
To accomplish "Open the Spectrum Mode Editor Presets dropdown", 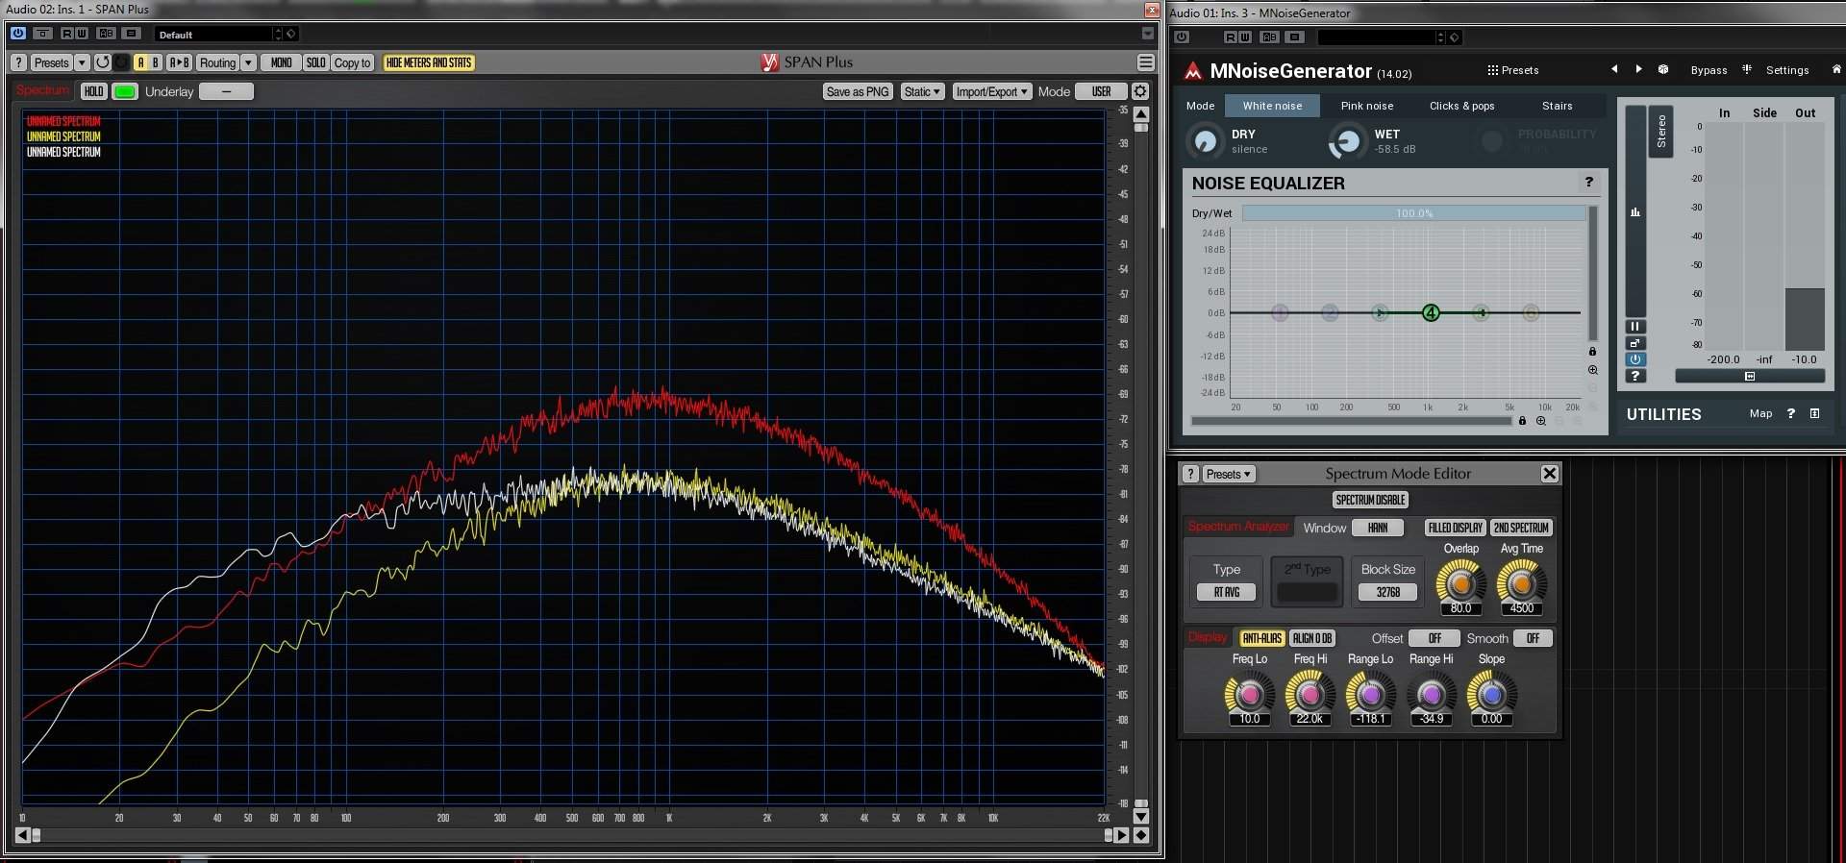I will [x=1228, y=474].
